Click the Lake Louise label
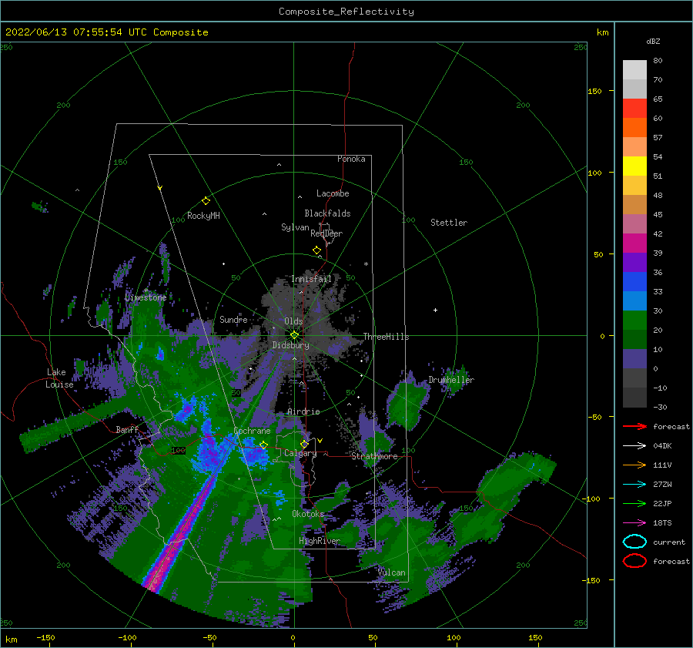 (60, 378)
